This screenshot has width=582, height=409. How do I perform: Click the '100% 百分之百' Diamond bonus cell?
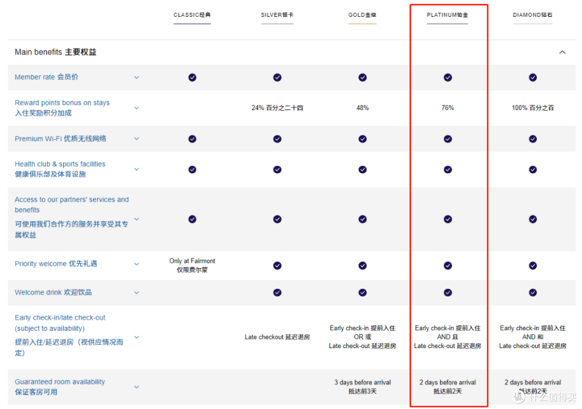coord(532,108)
